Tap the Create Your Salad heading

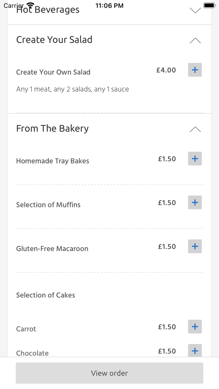(x=54, y=40)
